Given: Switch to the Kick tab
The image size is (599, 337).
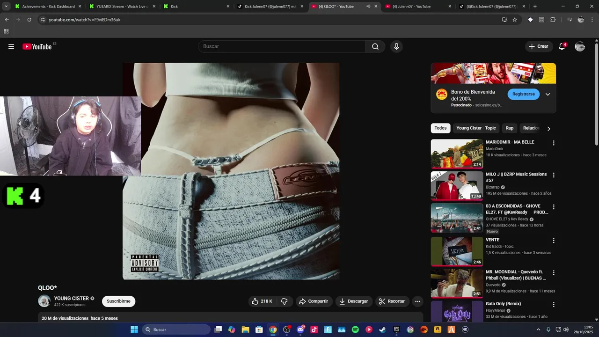Looking at the screenshot, I should [x=197, y=7].
